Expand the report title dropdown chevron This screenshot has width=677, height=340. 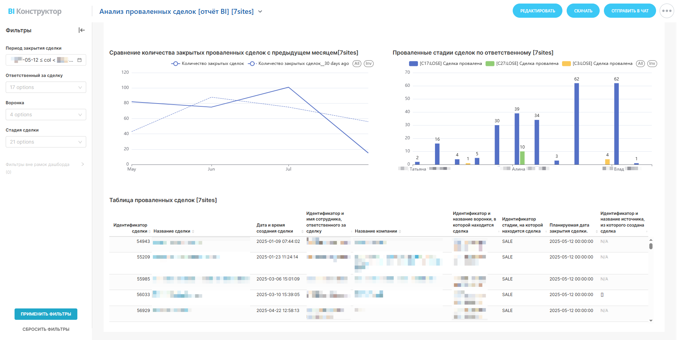pos(260,12)
